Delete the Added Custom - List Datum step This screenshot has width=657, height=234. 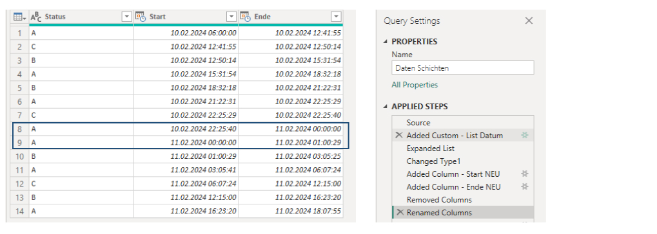(x=399, y=136)
